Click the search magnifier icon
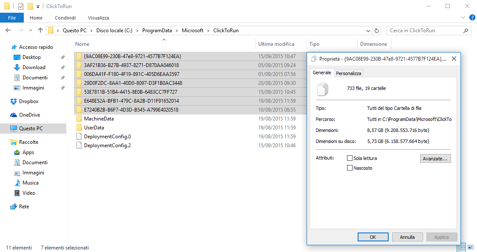 466,31
